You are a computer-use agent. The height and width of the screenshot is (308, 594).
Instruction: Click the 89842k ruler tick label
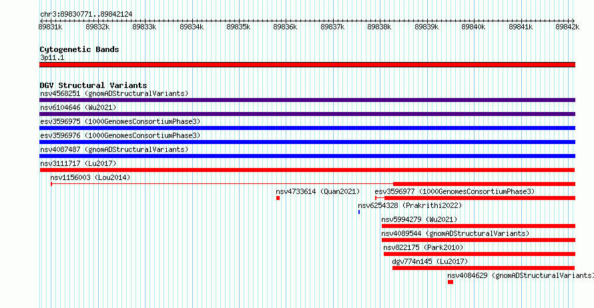(567, 27)
